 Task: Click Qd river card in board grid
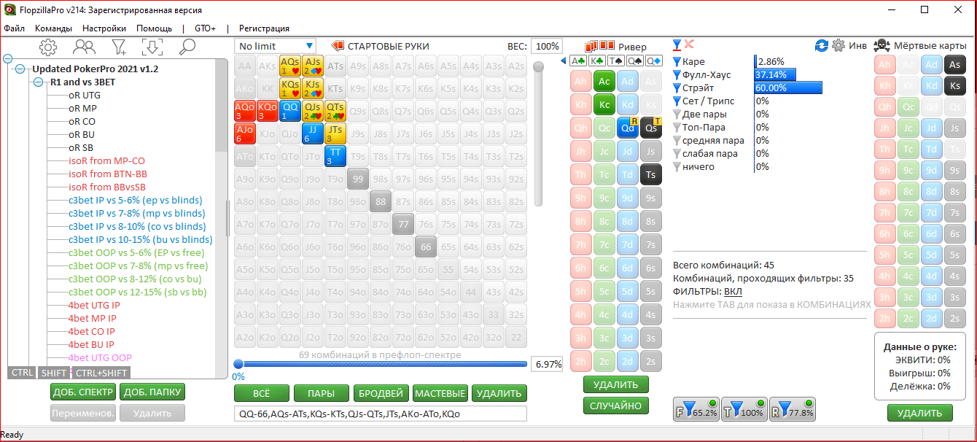[x=628, y=128]
